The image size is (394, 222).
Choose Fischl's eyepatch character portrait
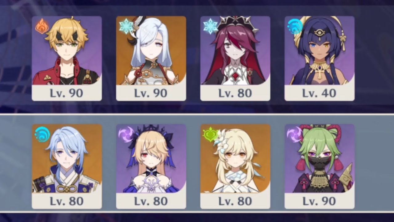(151, 158)
